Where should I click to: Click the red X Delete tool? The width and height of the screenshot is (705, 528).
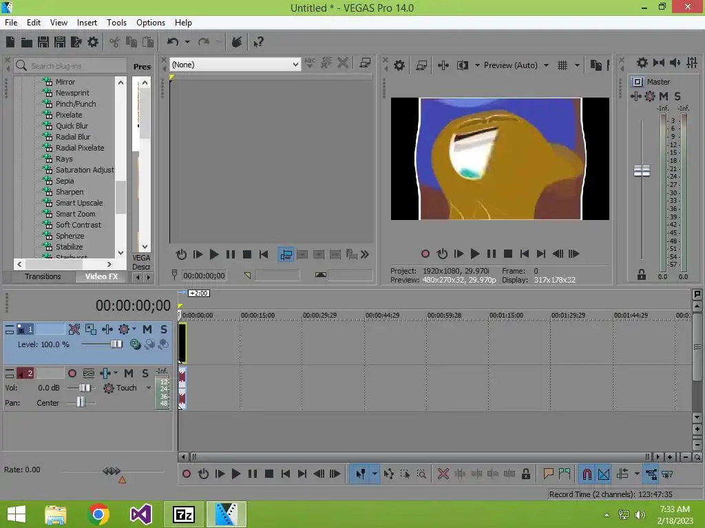[443, 474]
